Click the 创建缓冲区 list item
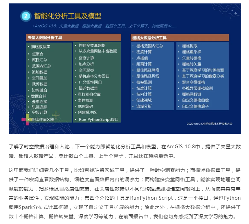This screenshot has width=249, height=224. 87,112
